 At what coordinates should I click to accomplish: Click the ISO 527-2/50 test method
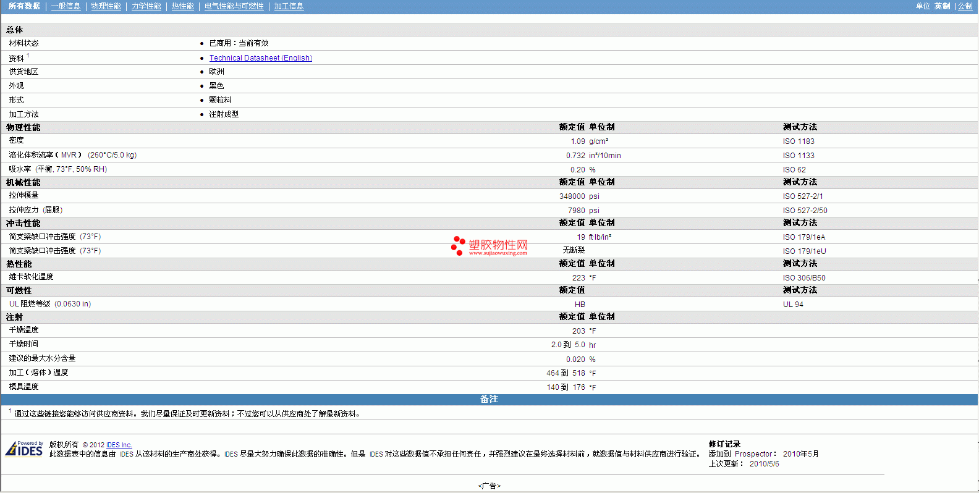[x=805, y=211]
